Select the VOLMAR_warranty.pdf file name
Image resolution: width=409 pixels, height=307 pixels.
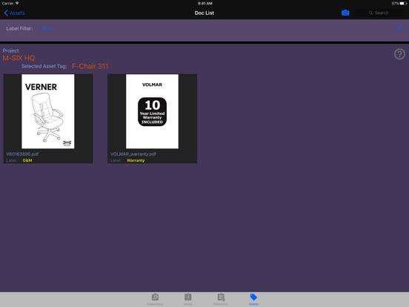(x=133, y=154)
